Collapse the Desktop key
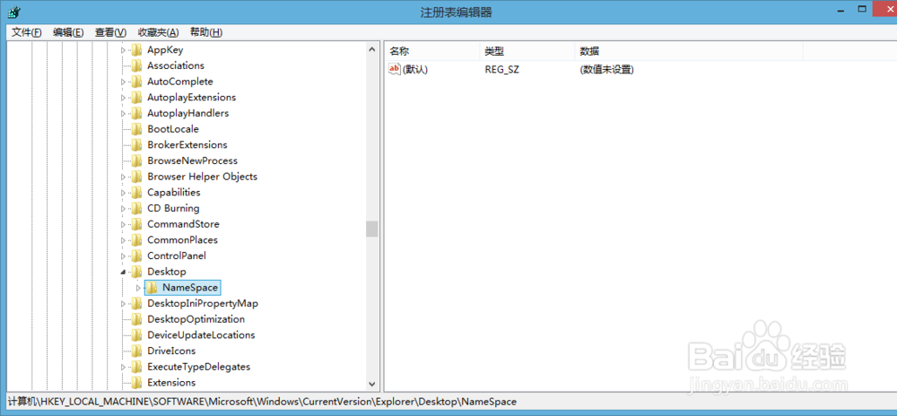This screenshot has height=416, width=897. click(x=122, y=273)
